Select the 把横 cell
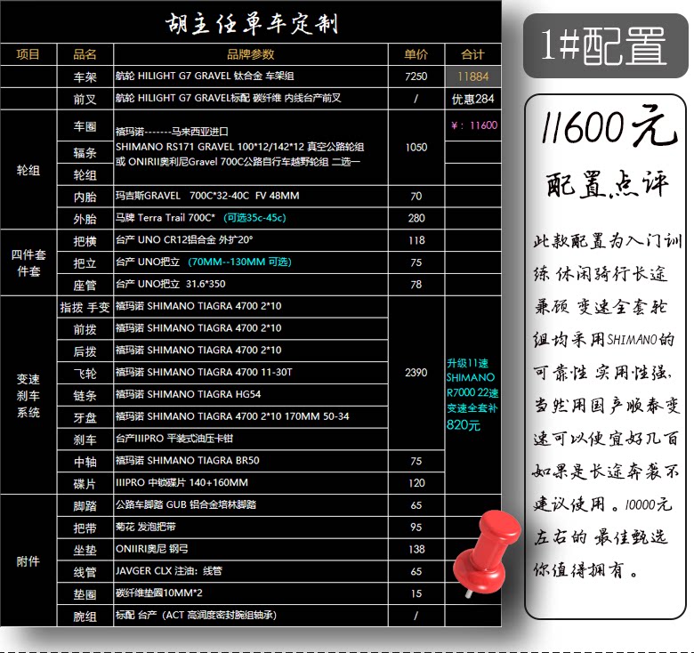This screenshot has height=653, width=694. click(85, 241)
